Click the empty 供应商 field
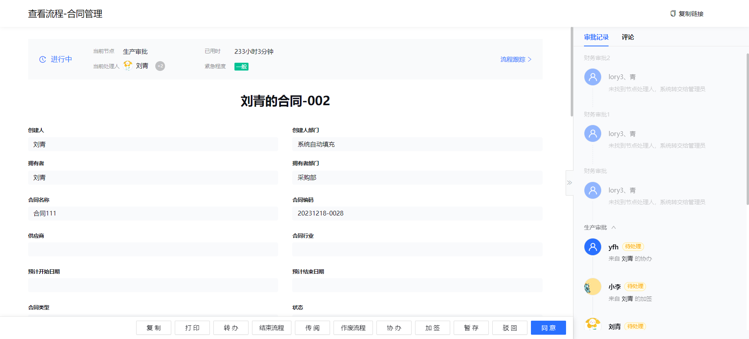This screenshot has height=339, width=749. point(153,249)
